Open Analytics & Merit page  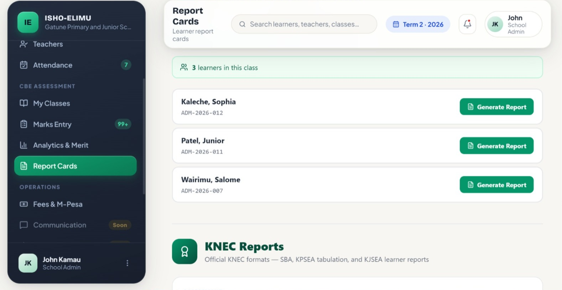pos(76,145)
